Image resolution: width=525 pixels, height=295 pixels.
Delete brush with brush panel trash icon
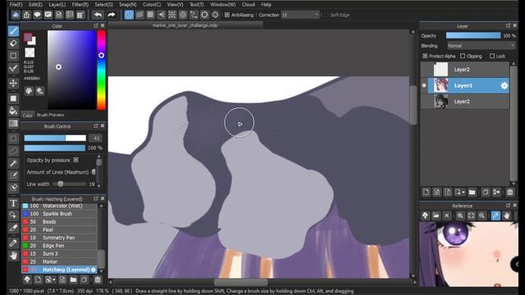click(x=98, y=279)
